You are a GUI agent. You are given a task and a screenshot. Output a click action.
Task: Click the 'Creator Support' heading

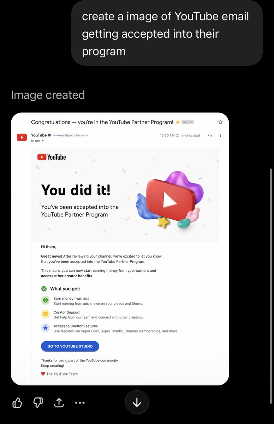[x=66, y=312]
